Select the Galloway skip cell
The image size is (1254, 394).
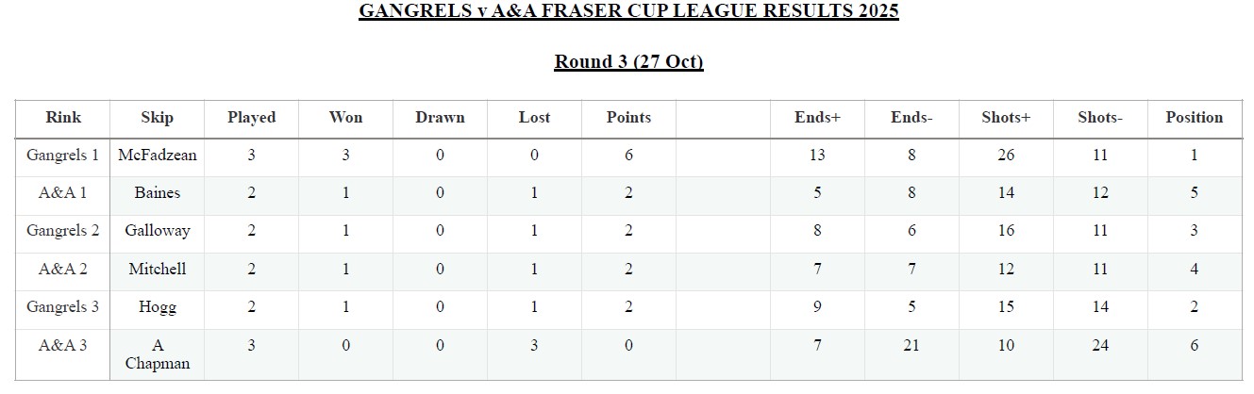coord(157,231)
